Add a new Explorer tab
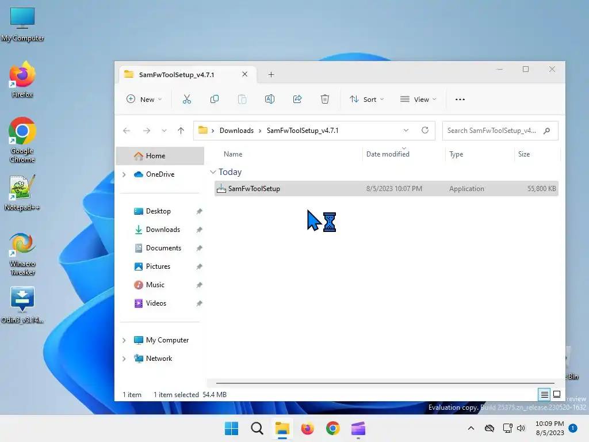Screen dimensions: 589x442 click(x=271, y=75)
